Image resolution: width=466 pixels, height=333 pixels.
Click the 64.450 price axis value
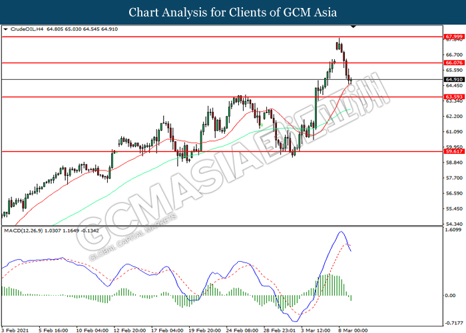click(454, 86)
